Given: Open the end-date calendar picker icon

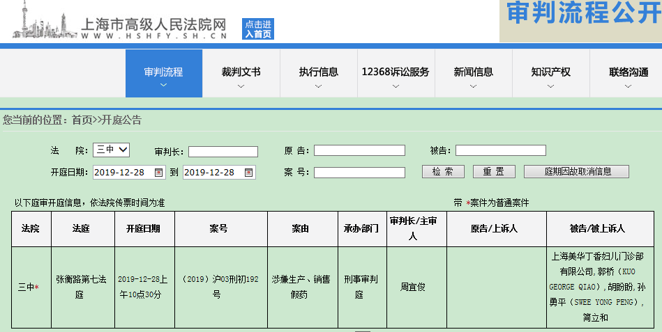Looking at the screenshot, I should (x=248, y=173).
